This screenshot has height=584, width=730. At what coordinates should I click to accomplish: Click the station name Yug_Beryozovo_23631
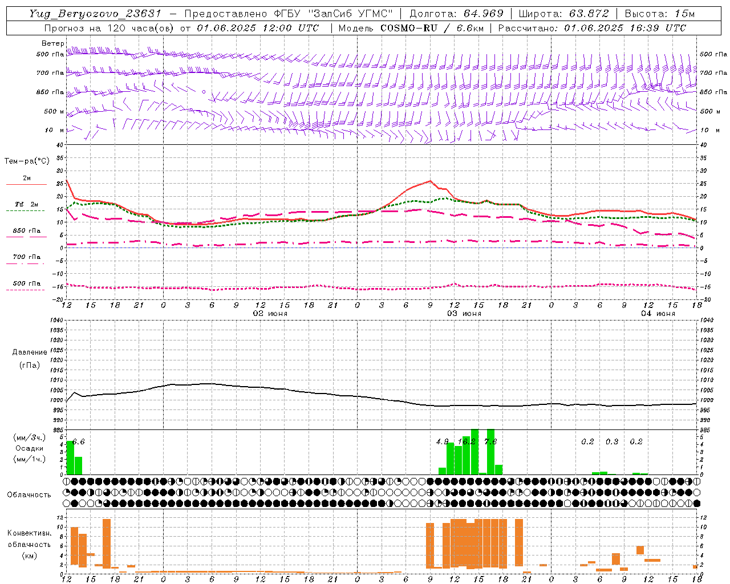[x=95, y=14]
